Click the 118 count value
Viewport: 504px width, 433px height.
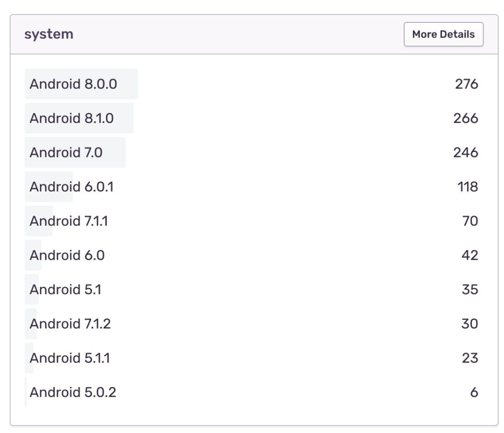pos(468,187)
